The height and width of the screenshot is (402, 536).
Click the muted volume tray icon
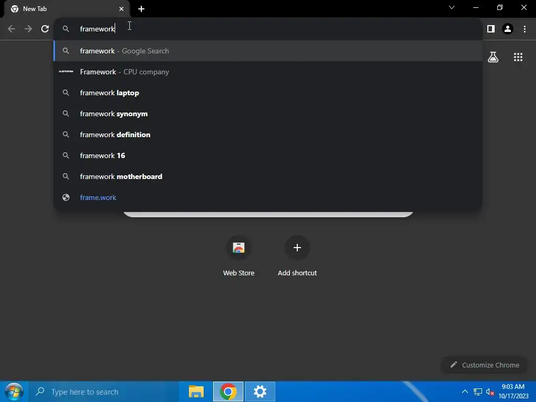coord(490,392)
